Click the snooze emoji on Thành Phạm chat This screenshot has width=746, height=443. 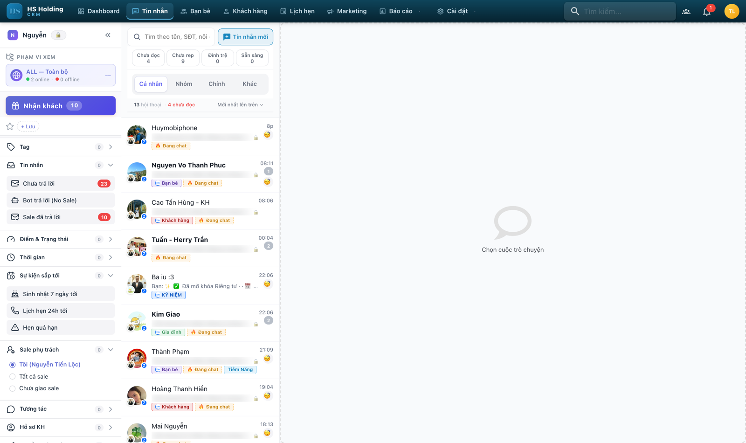(x=267, y=359)
